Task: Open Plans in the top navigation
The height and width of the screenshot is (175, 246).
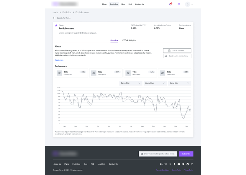Action: pyautogui.click(x=104, y=4)
